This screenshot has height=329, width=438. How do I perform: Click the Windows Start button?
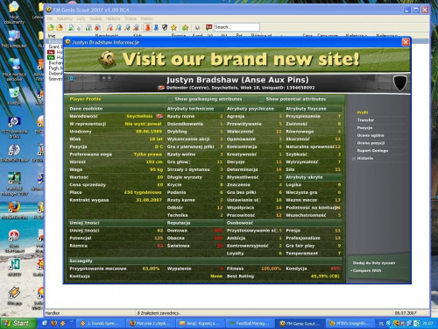[18, 323]
